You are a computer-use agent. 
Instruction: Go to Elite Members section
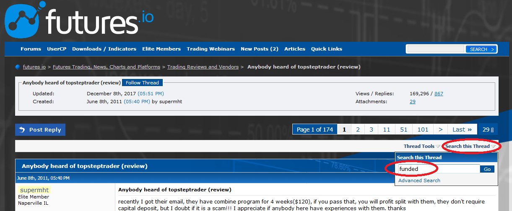tap(161, 49)
